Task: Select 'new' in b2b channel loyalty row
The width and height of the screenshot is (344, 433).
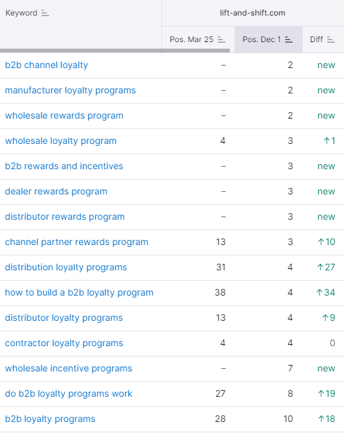Action: (326, 65)
